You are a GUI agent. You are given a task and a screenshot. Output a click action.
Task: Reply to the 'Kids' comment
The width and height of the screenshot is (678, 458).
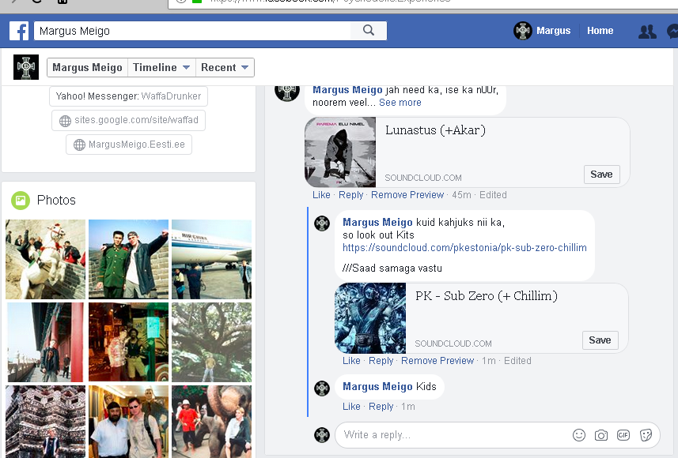(381, 407)
